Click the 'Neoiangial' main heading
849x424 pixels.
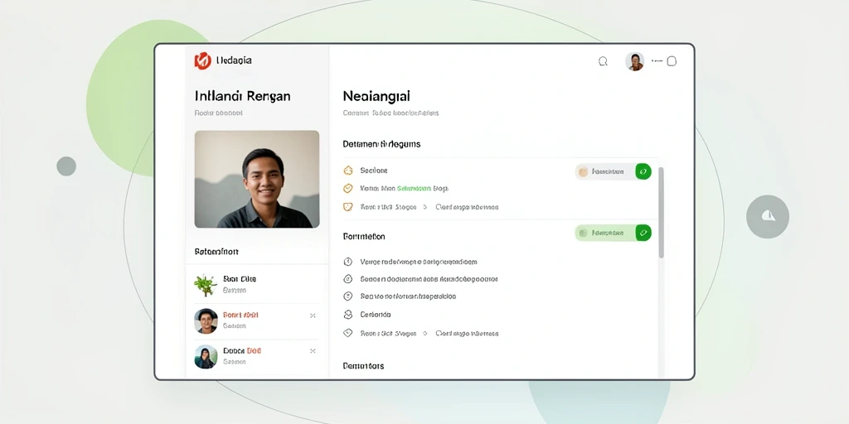(376, 96)
